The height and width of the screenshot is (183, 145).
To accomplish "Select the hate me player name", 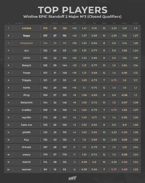I will 26,125.
